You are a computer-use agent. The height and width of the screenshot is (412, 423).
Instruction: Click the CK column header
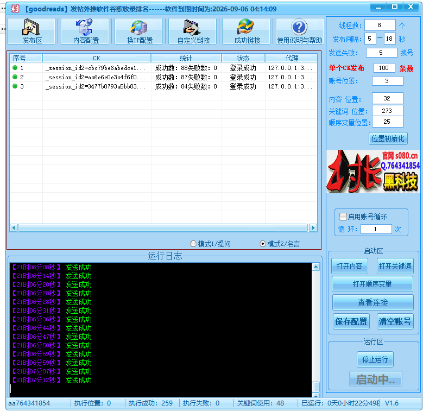97,58
